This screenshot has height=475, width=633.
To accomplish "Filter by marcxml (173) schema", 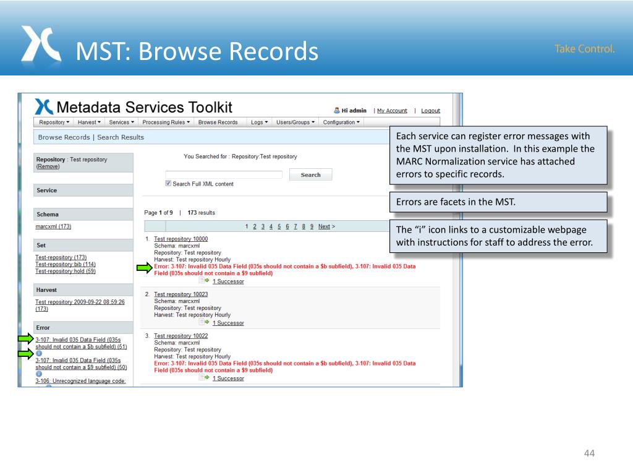I will pos(53,226).
